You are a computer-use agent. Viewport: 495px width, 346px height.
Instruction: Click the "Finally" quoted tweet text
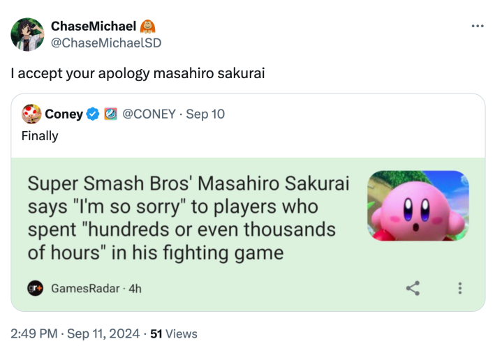(40, 135)
